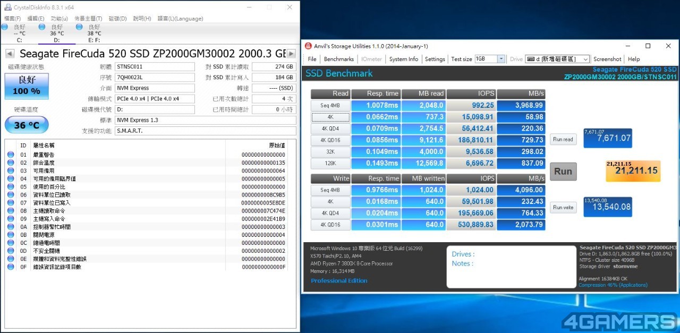680x333 pixels.
Task: Click the status dot for 主機寫入命令 row
Action: [11, 219]
